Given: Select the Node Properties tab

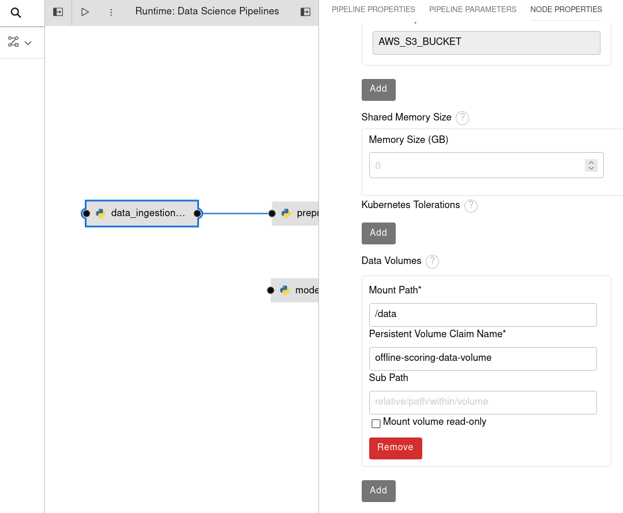Looking at the screenshot, I should (x=566, y=10).
